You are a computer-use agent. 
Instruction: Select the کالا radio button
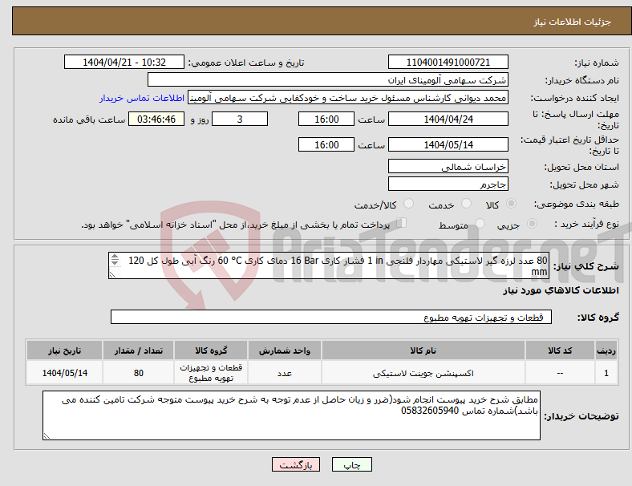[x=511, y=204]
